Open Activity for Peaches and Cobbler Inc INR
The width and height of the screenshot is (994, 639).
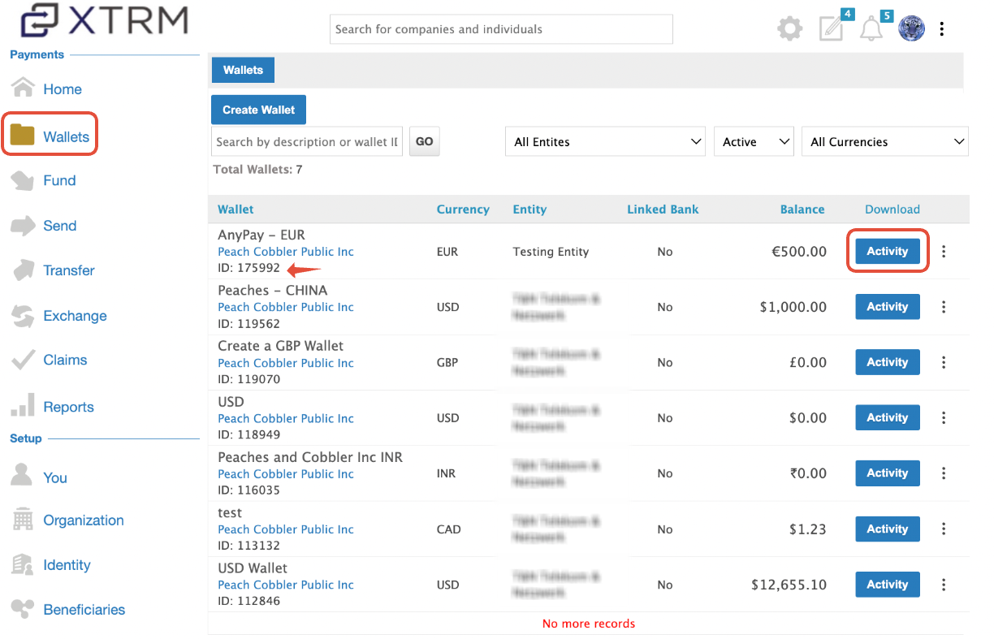click(x=888, y=473)
